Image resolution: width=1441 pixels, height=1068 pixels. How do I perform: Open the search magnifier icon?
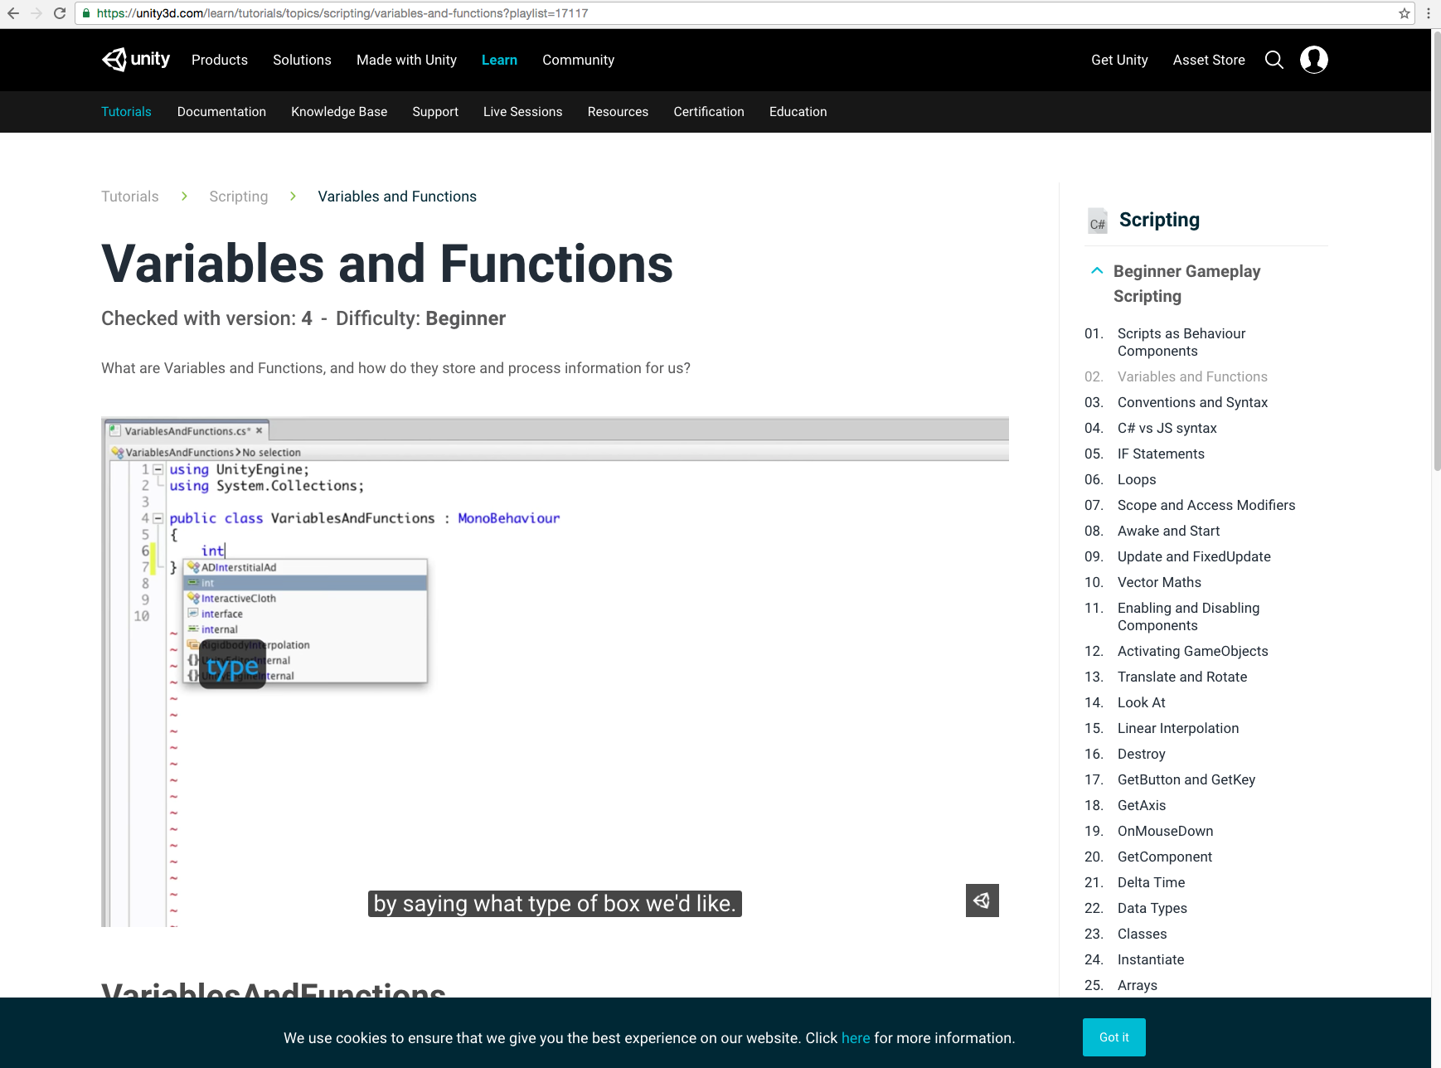1274,60
